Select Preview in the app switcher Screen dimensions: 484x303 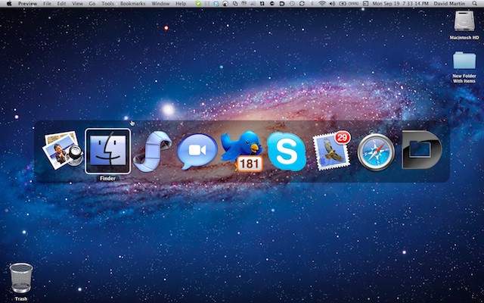[63, 150]
